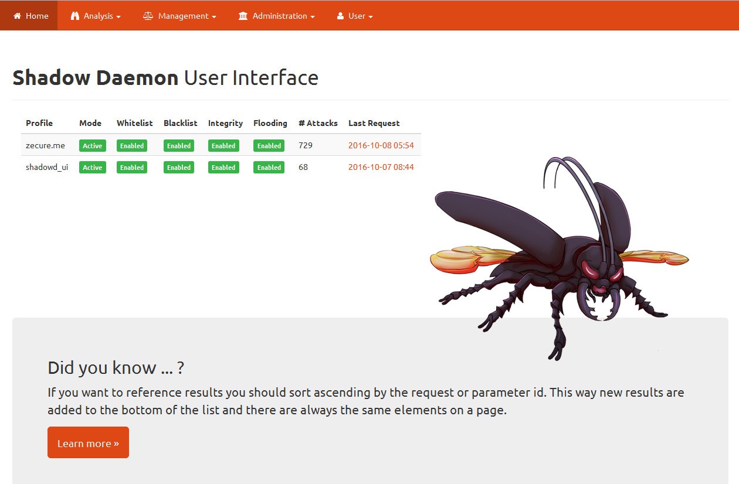This screenshot has height=484, width=739.
Task: Click Active mode badge for zecure.me
Action: [x=93, y=146]
